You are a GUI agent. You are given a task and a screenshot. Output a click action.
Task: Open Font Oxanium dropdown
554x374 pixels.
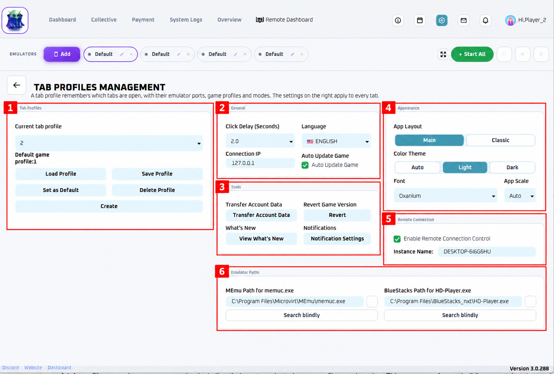pyautogui.click(x=446, y=196)
